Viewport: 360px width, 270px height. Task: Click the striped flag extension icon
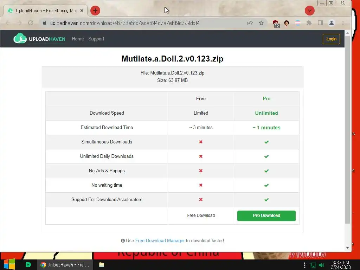(297, 23)
